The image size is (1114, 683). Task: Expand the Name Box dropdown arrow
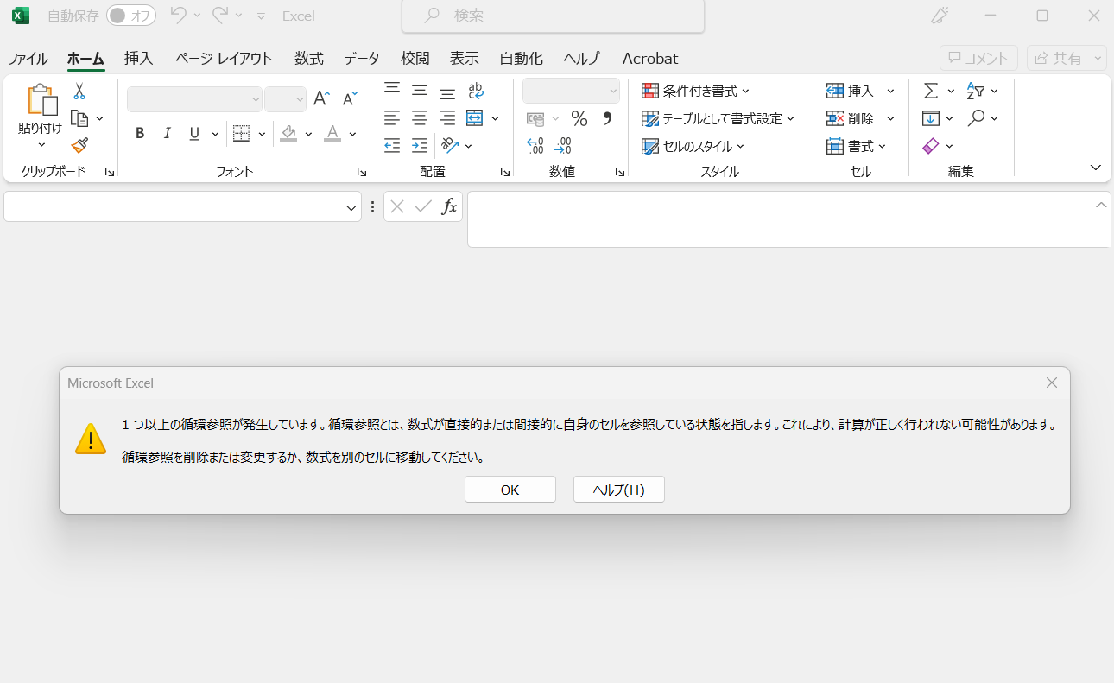point(351,207)
